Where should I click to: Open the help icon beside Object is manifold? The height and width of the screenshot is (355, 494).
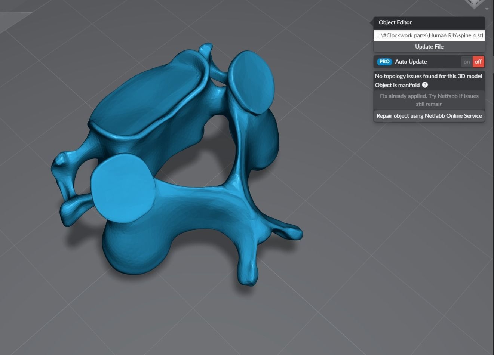(425, 85)
